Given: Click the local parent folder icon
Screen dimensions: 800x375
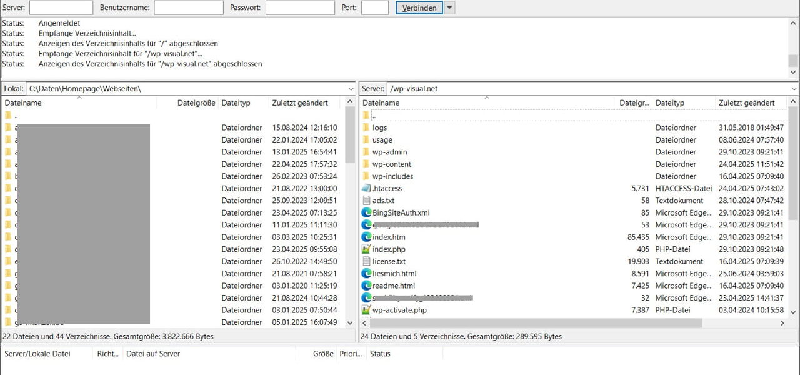Looking at the screenshot, I should 8,116.
